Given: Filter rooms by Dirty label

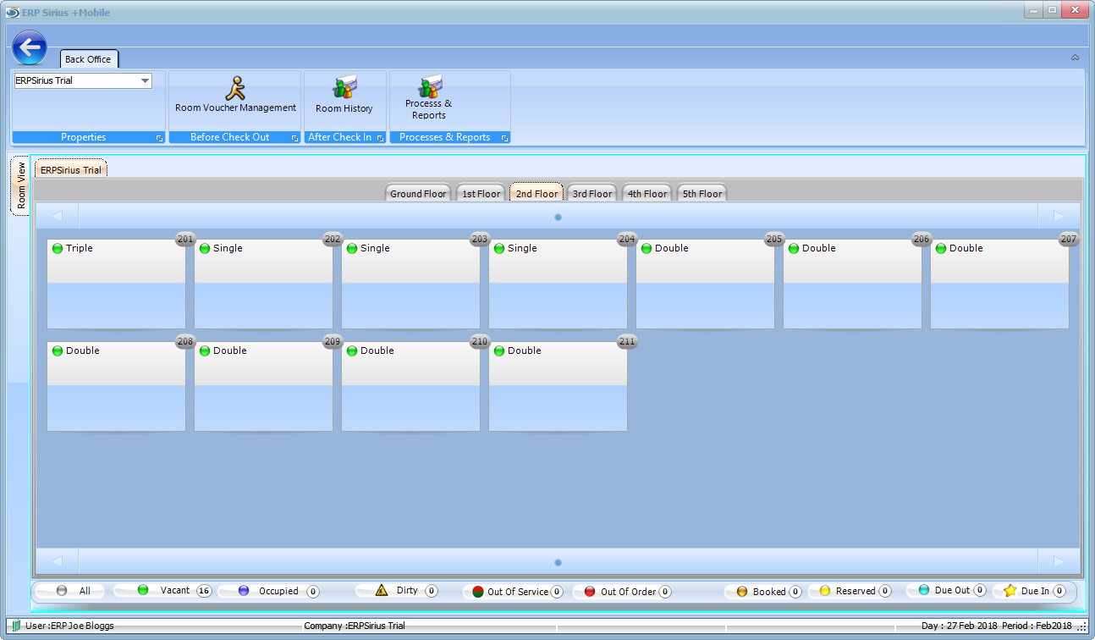Looking at the screenshot, I should [x=407, y=590].
